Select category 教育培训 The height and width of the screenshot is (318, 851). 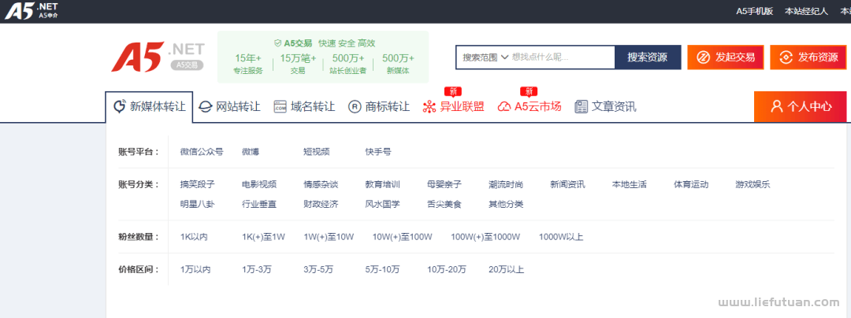(x=383, y=184)
